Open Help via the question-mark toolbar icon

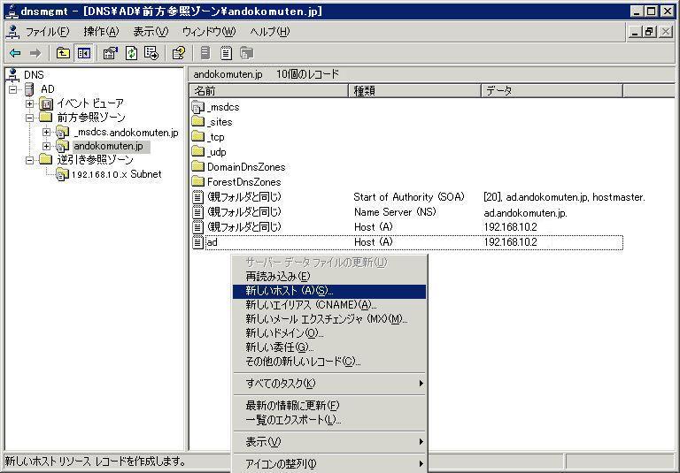(x=178, y=53)
